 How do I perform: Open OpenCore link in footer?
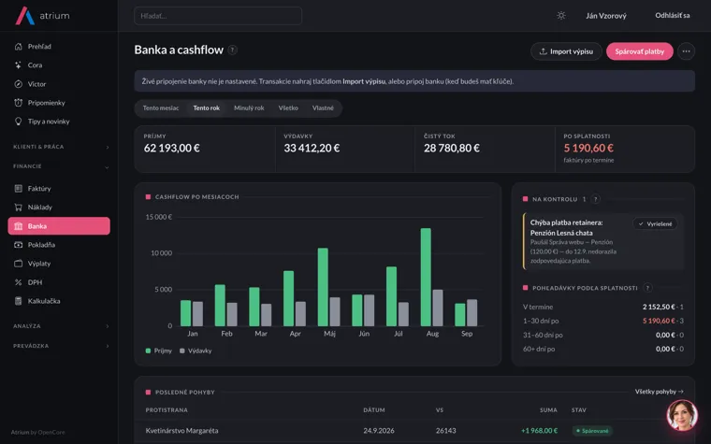(x=51, y=432)
